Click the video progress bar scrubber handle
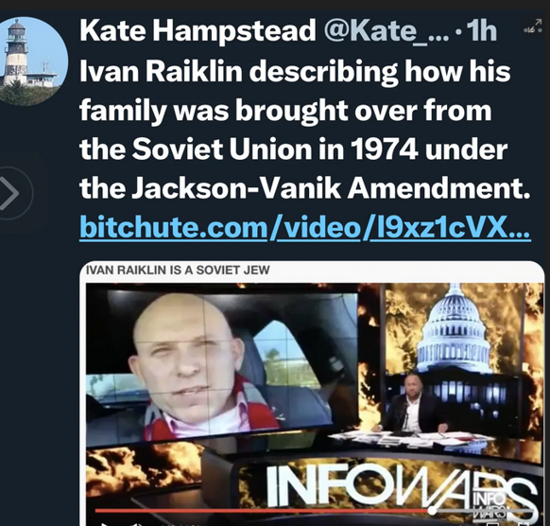Image resolution: width=550 pixels, height=526 pixels. coord(433,510)
